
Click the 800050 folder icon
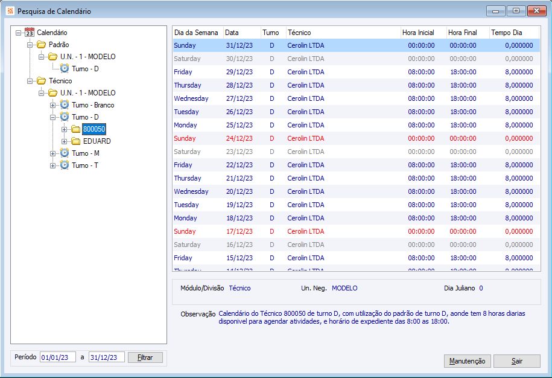tap(76, 129)
